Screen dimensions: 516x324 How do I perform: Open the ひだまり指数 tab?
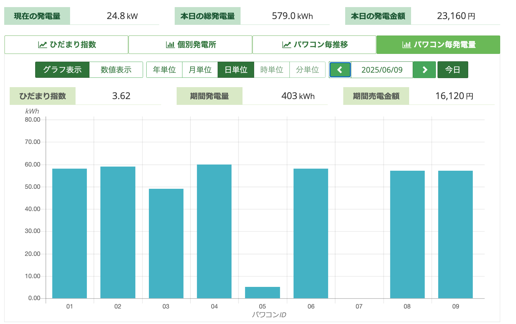(66, 45)
